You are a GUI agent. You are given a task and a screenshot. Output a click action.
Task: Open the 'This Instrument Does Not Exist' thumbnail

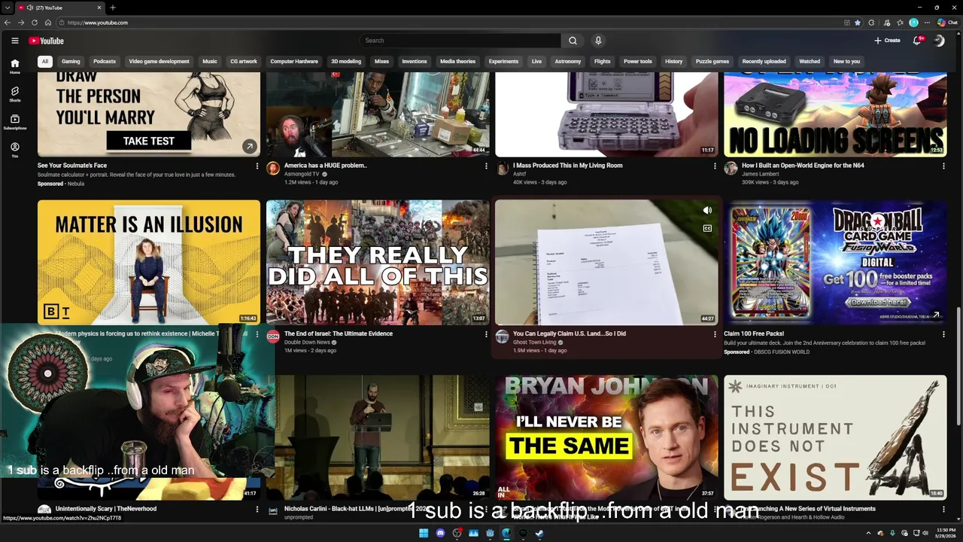click(835, 437)
